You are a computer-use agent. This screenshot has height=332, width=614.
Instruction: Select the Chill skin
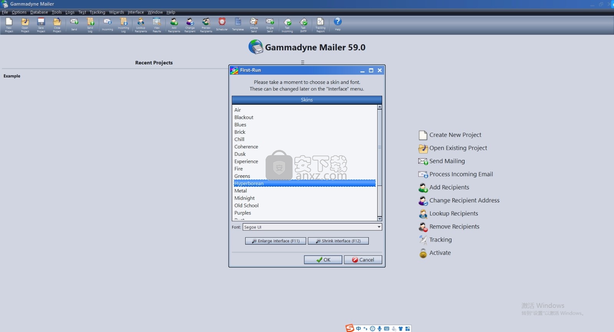coord(305,139)
